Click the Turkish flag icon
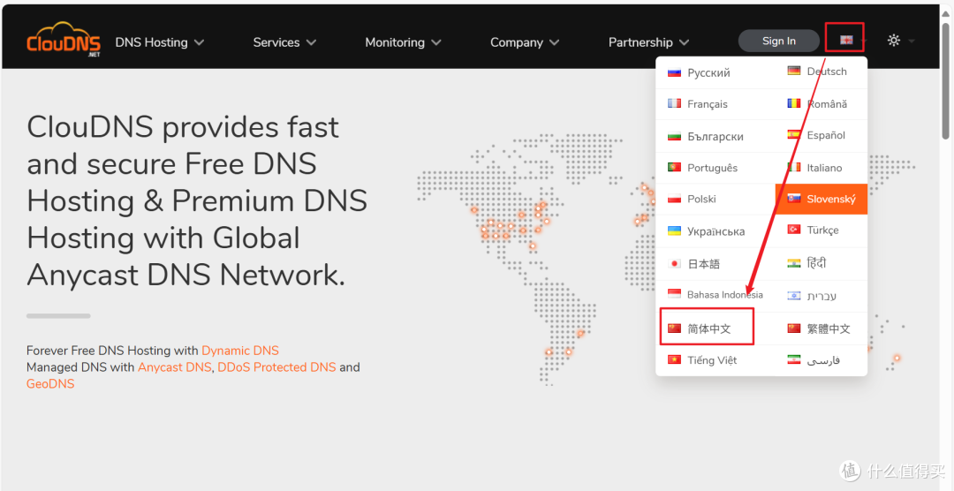The height and width of the screenshot is (491, 954). coord(793,230)
